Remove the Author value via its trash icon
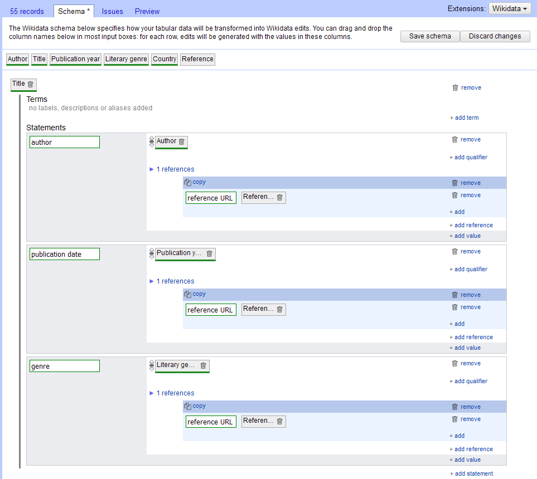The image size is (537, 479). [182, 141]
